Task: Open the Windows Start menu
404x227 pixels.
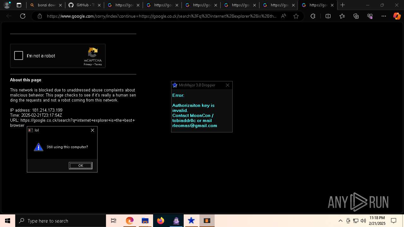Action: (x=8, y=221)
